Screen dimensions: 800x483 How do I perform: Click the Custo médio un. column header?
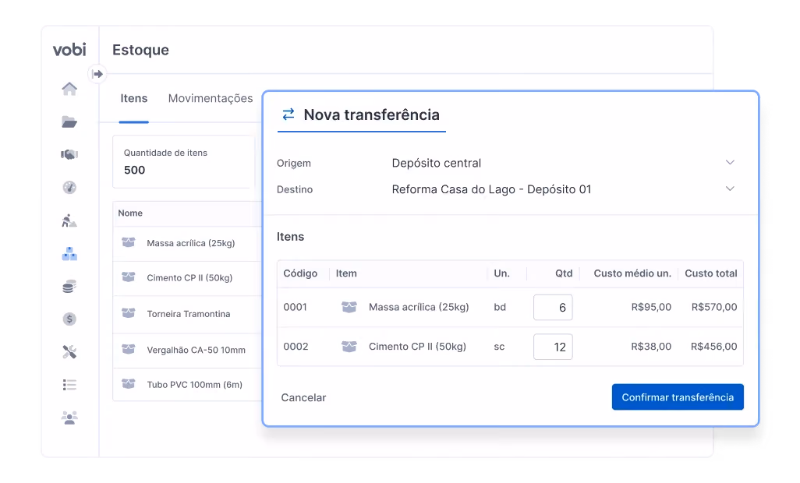click(632, 273)
